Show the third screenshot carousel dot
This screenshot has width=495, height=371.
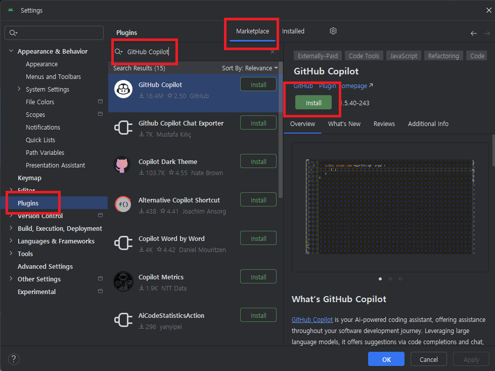click(400, 279)
